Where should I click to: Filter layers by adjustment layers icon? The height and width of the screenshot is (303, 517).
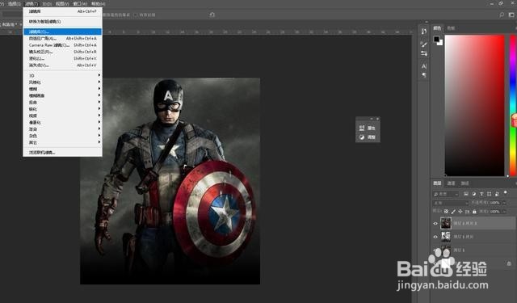tap(474, 194)
